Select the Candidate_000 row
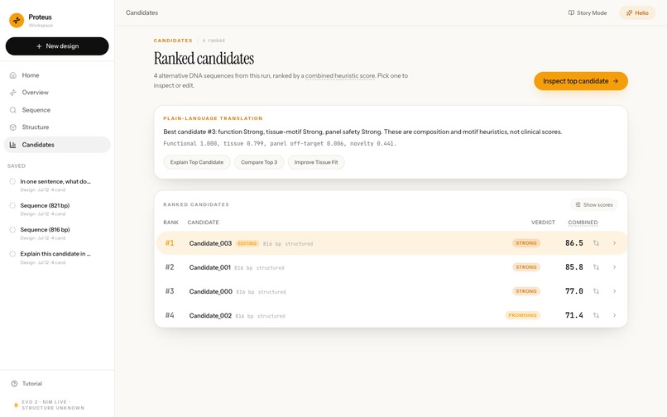667x417 pixels. click(391, 291)
